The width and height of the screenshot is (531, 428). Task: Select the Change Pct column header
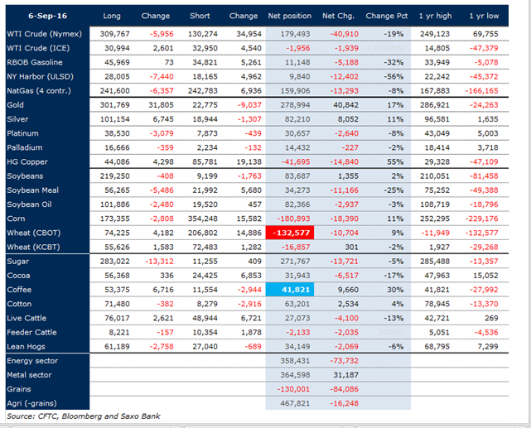(x=388, y=16)
